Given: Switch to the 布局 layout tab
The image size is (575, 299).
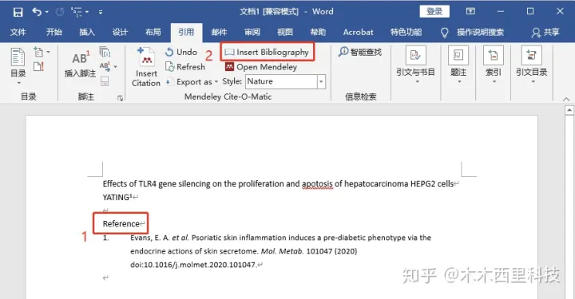Looking at the screenshot, I should click(x=153, y=32).
